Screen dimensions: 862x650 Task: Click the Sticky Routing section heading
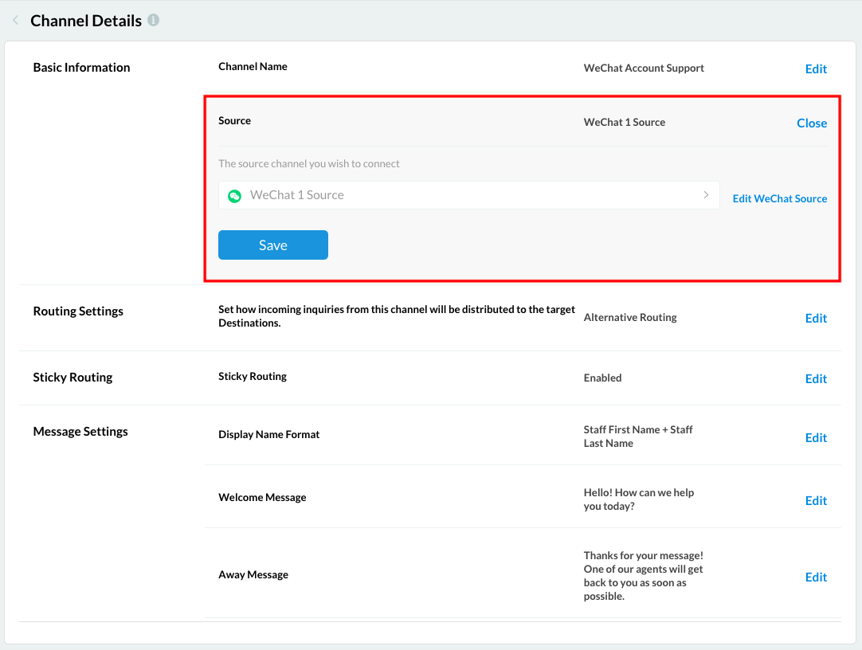tap(72, 378)
